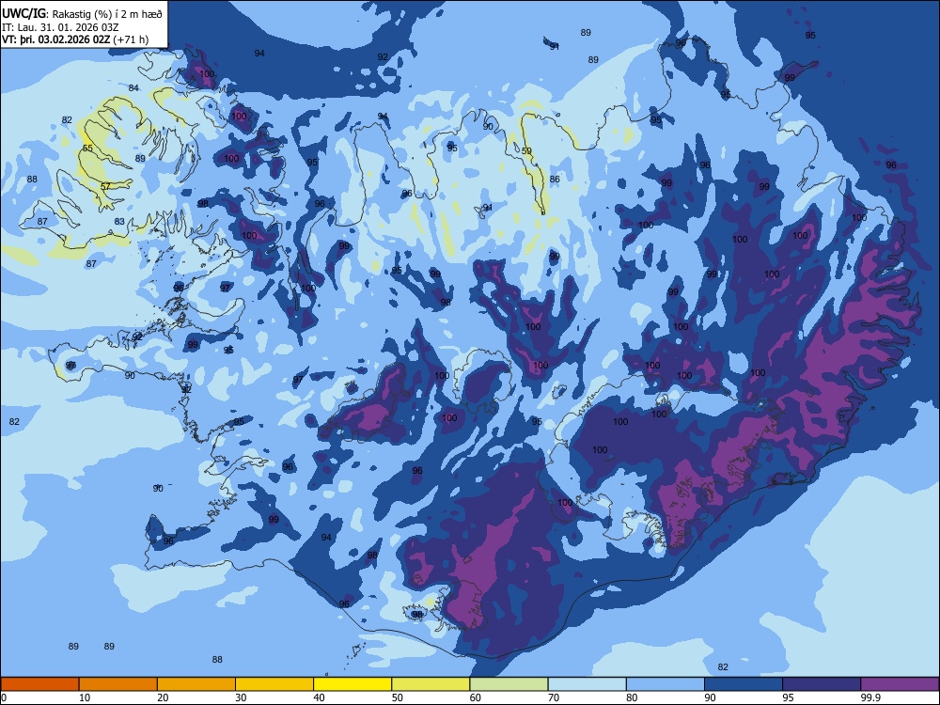This screenshot has width=940, height=705.
Task: Pick the pale yellow 50–60 legend swatch
Action: (x=431, y=684)
